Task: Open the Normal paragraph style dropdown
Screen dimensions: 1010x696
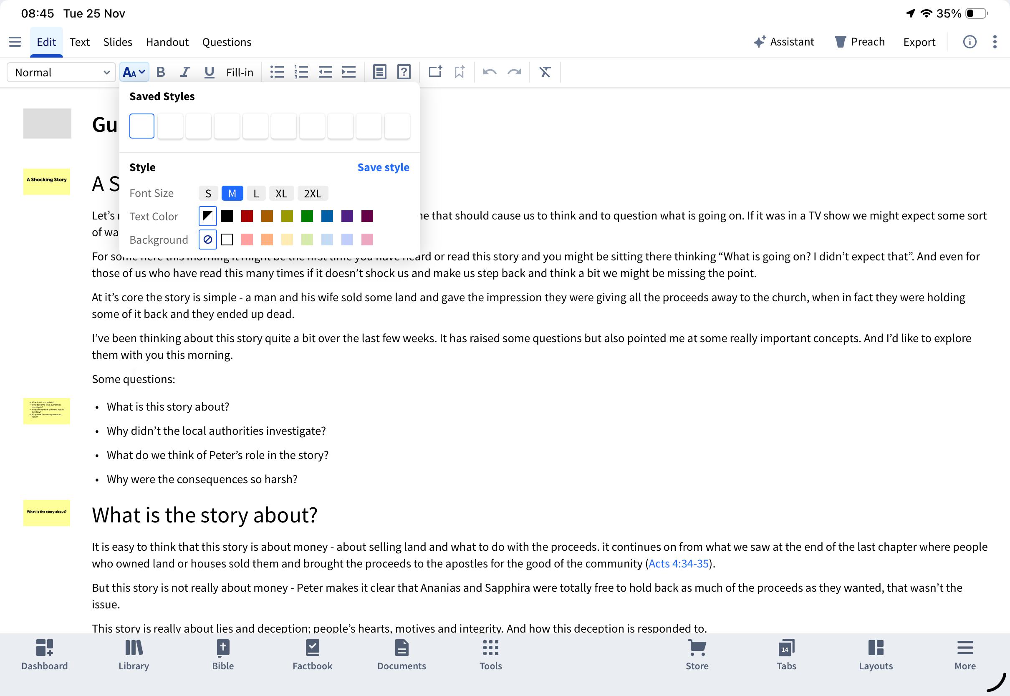Action: pyautogui.click(x=61, y=72)
